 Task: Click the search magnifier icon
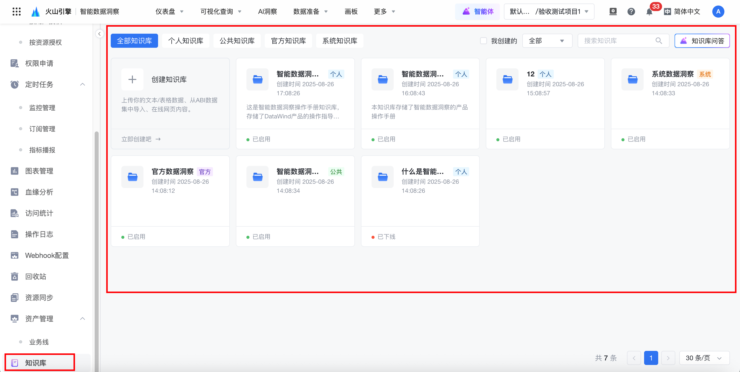coord(659,41)
